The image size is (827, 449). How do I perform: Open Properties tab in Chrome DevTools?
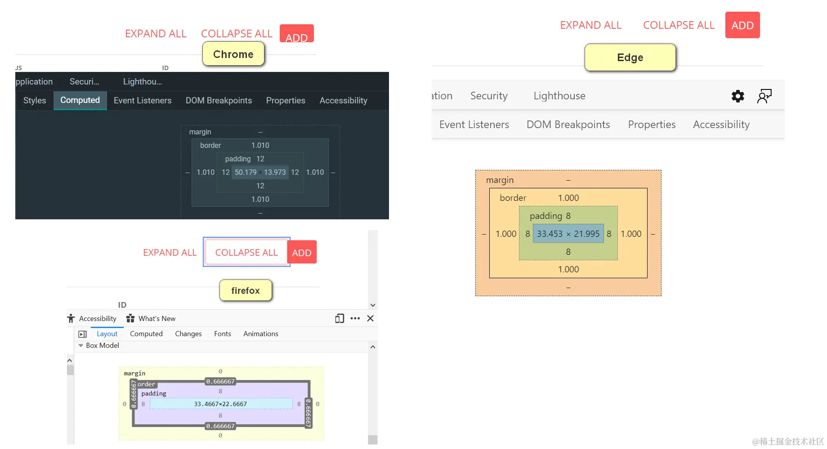[286, 100]
